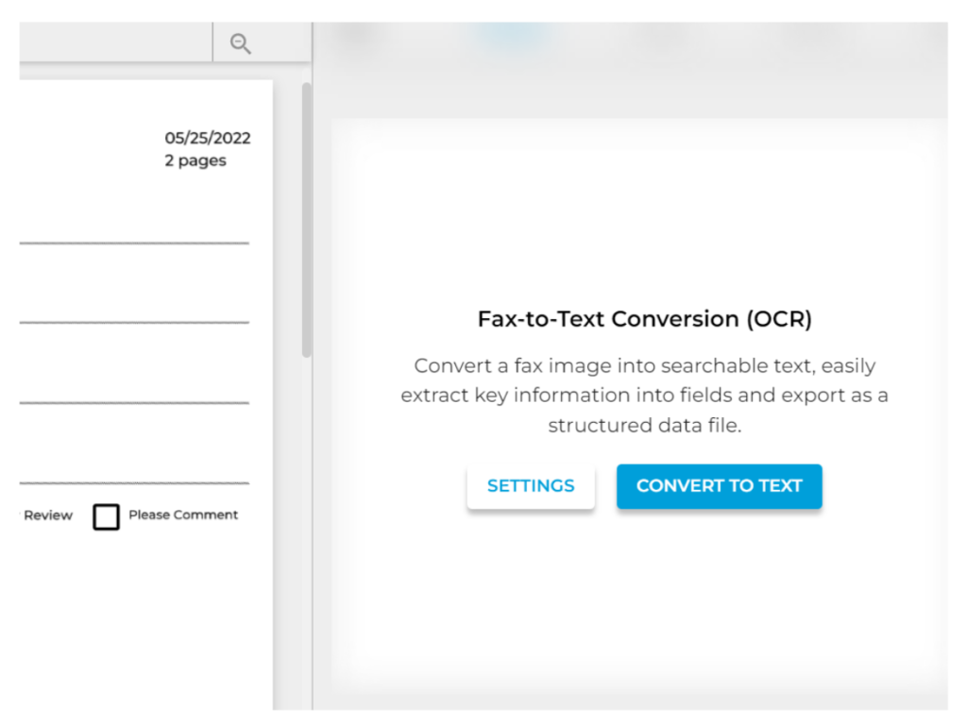Click the zoom out magnifier icon
This screenshot has width=967, height=725.
[240, 43]
